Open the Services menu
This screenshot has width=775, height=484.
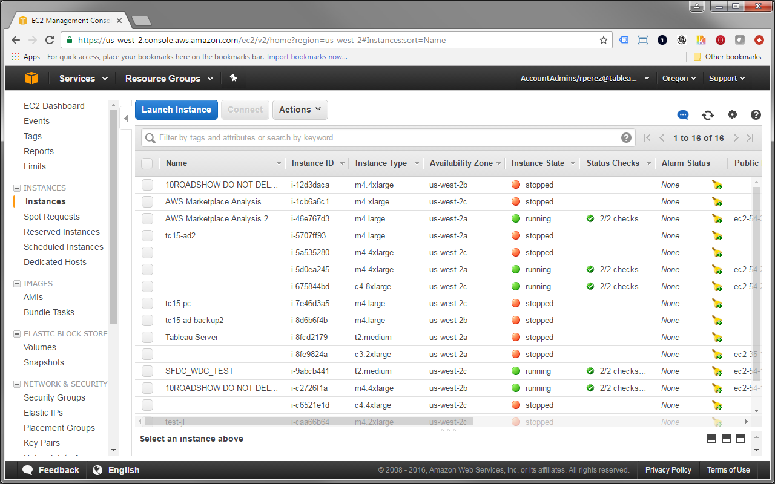[83, 79]
